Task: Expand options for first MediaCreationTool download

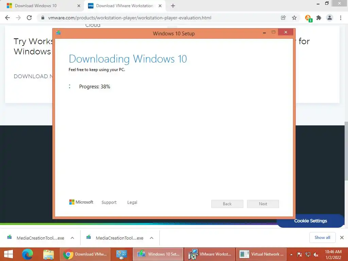Action: coord(72,238)
